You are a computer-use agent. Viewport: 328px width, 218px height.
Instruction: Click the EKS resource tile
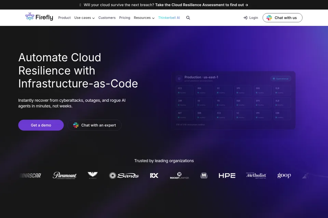pos(262,90)
